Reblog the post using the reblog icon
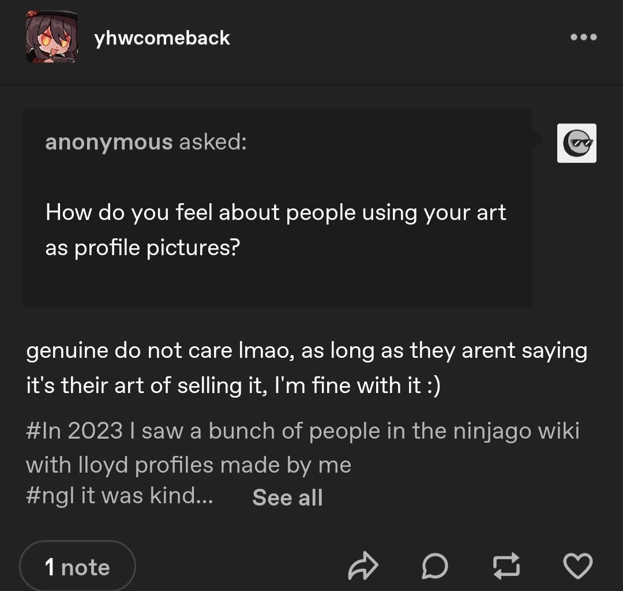This screenshot has width=623, height=591. (x=505, y=566)
